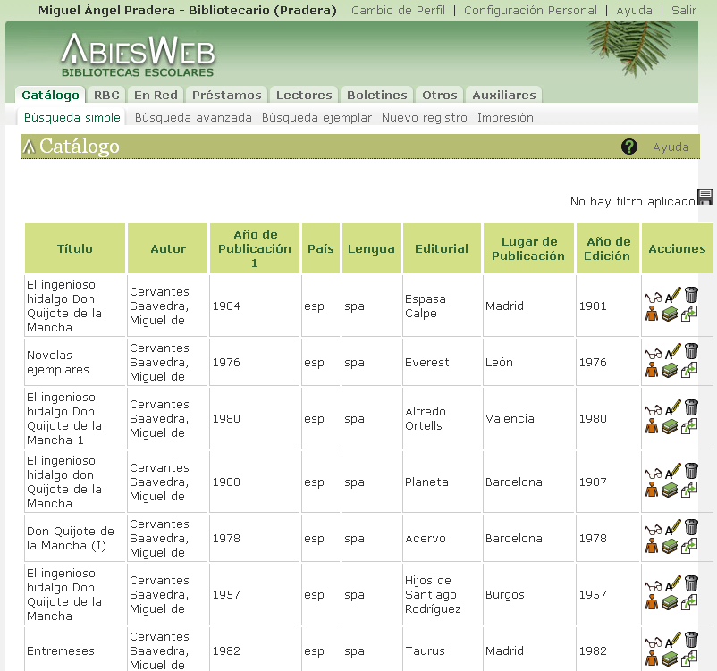This screenshot has height=671, width=717.
Task: Open the Otros tab
Action: (440, 95)
